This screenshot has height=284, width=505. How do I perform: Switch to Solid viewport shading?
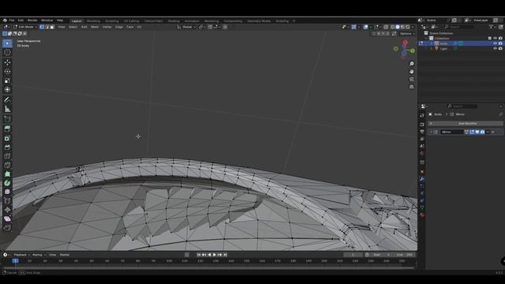pyautogui.click(x=398, y=27)
